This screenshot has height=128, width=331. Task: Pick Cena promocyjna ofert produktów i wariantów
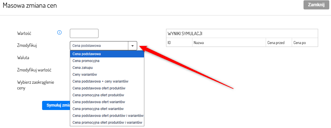click(x=107, y=123)
